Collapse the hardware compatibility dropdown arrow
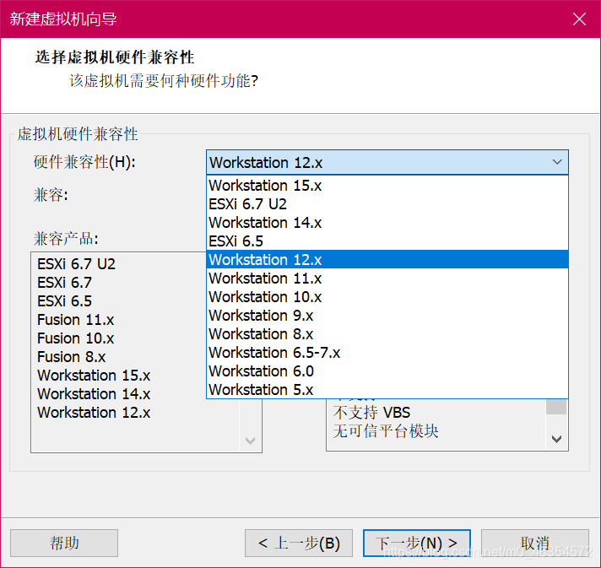Viewport: 601px width, 568px height. click(x=557, y=162)
